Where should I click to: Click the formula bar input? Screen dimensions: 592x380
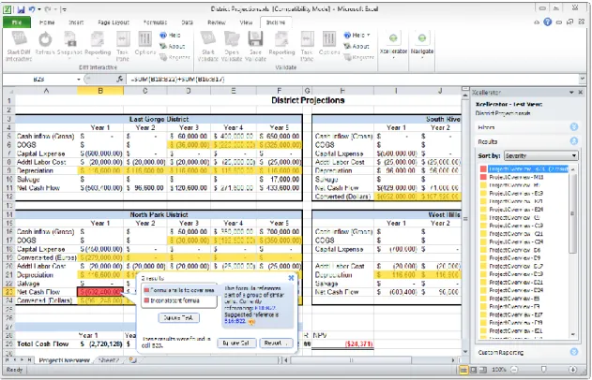pos(353,79)
